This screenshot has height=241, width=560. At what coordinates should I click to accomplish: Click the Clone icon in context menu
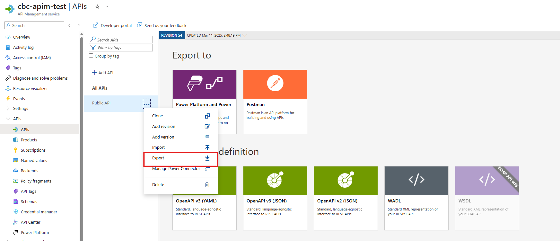coord(207,116)
